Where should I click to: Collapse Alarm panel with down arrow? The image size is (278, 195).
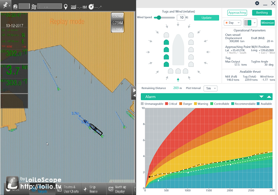(261, 97)
